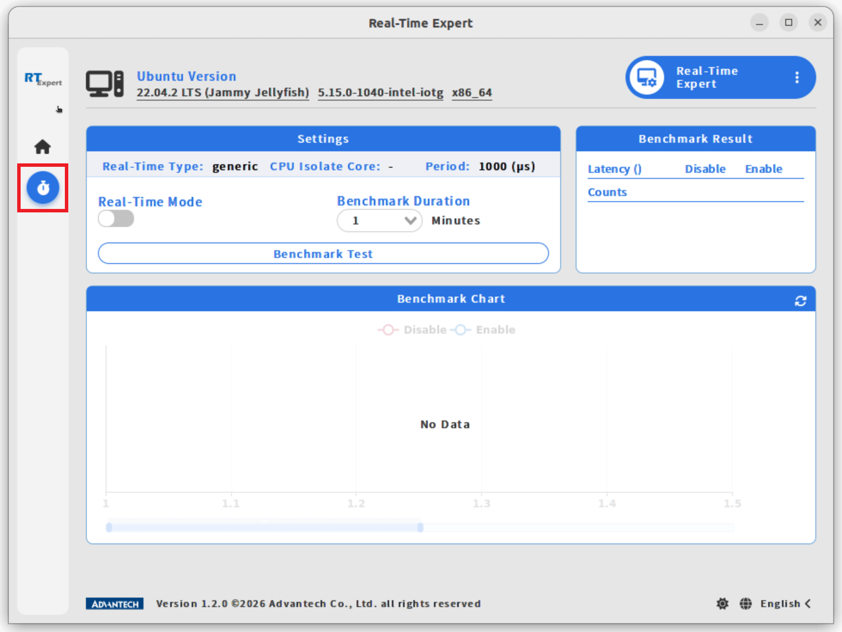
Task: Click the chart zoom slider left handle
Action: pyautogui.click(x=109, y=527)
